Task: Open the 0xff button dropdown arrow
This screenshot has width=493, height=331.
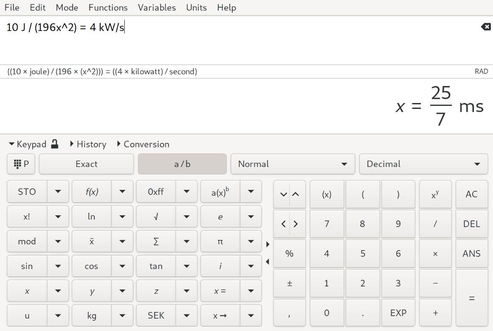Action: (x=186, y=192)
